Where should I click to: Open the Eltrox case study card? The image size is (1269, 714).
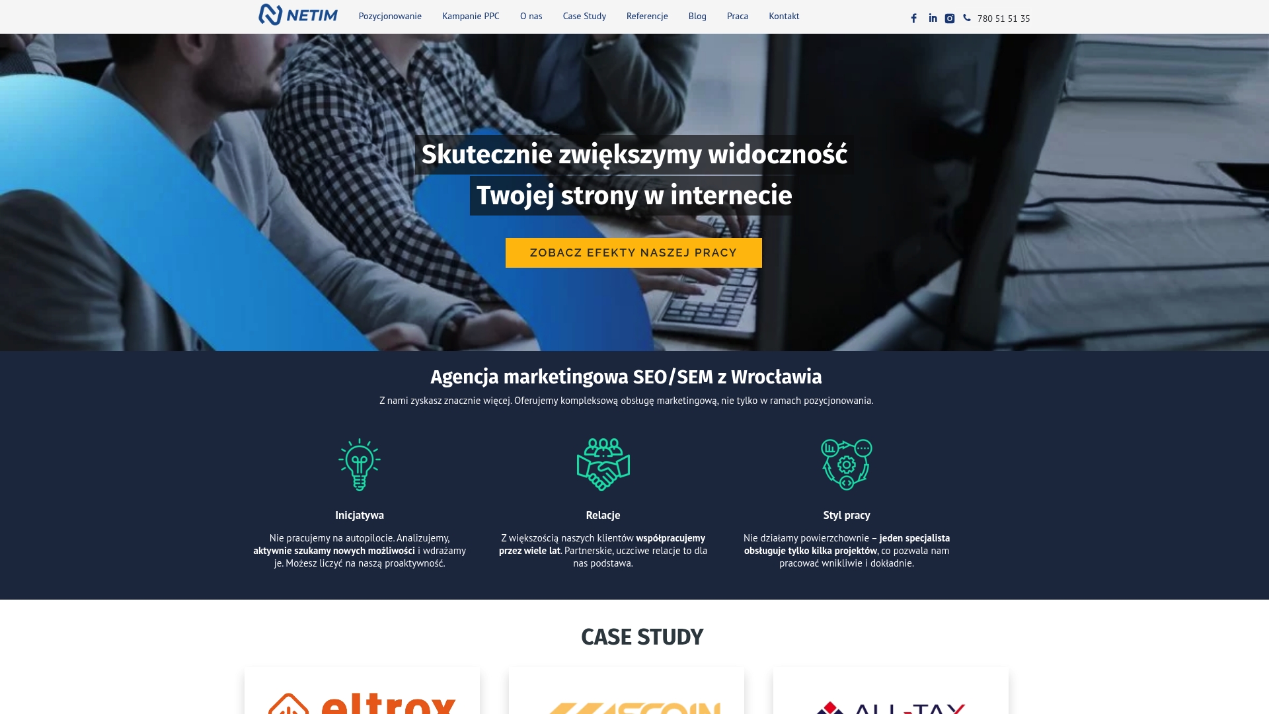[x=362, y=691]
